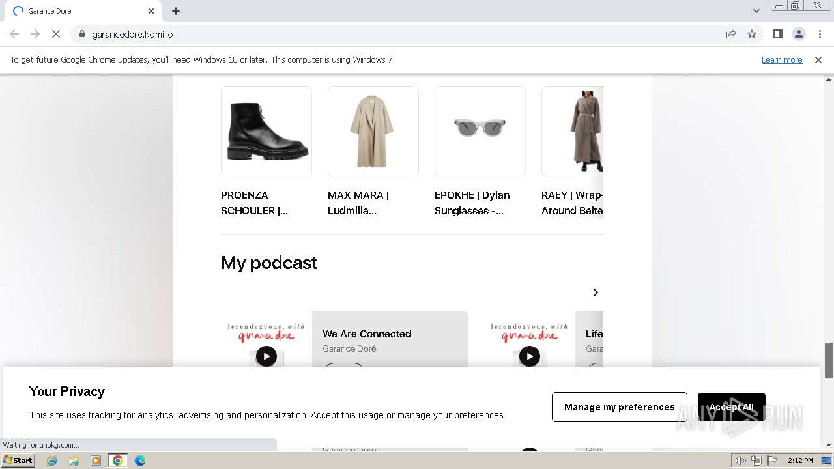Open Microsoft Edge from taskbar
The width and height of the screenshot is (834, 469).
(140, 461)
